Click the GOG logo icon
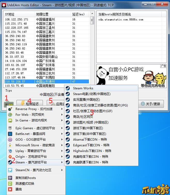Image resolution: width=170 pixels, height=195 pixels. [x=10, y=140]
